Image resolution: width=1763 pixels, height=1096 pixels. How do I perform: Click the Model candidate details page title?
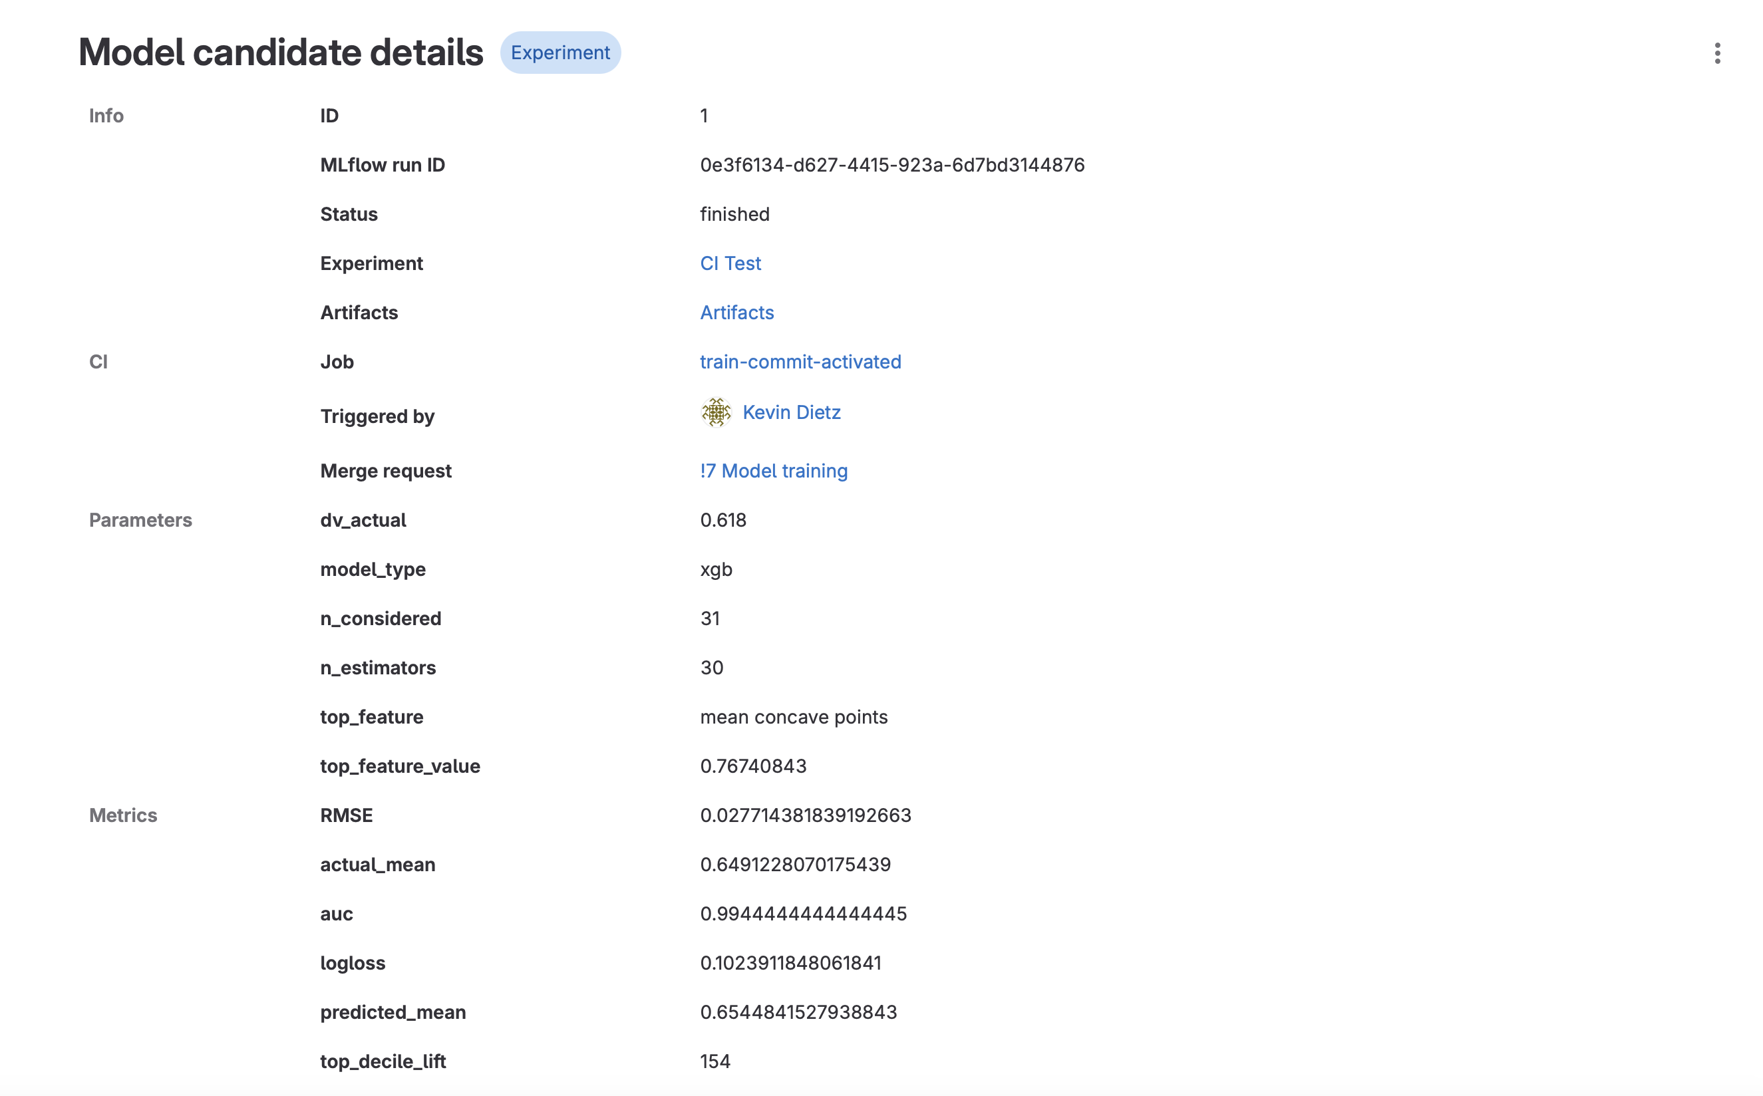point(281,51)
